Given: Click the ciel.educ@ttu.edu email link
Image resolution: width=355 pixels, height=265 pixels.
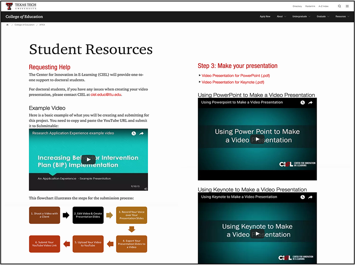Looking at the screenshot, I should click(x=106, y=95).
